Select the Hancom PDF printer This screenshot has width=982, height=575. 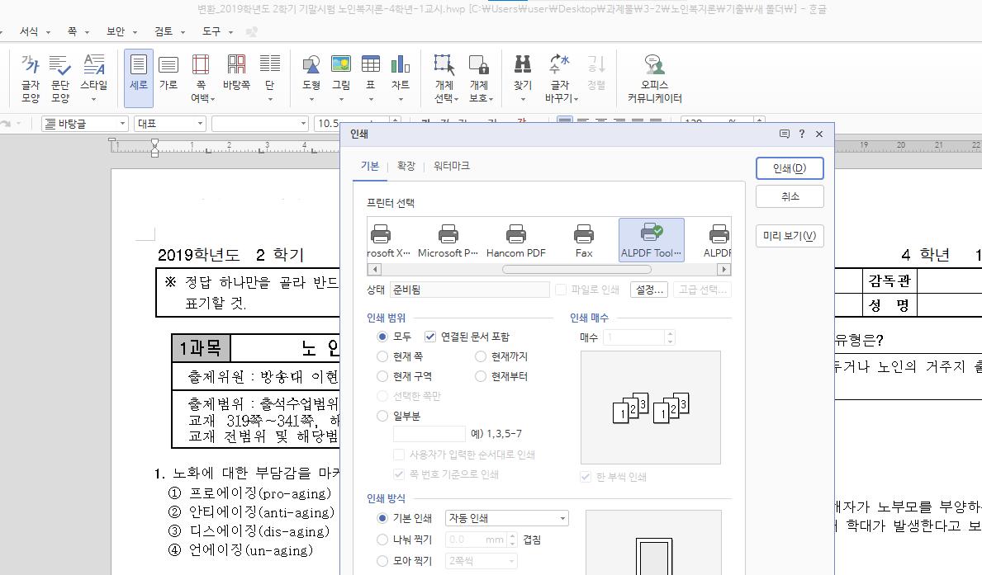tap(516, 240)
